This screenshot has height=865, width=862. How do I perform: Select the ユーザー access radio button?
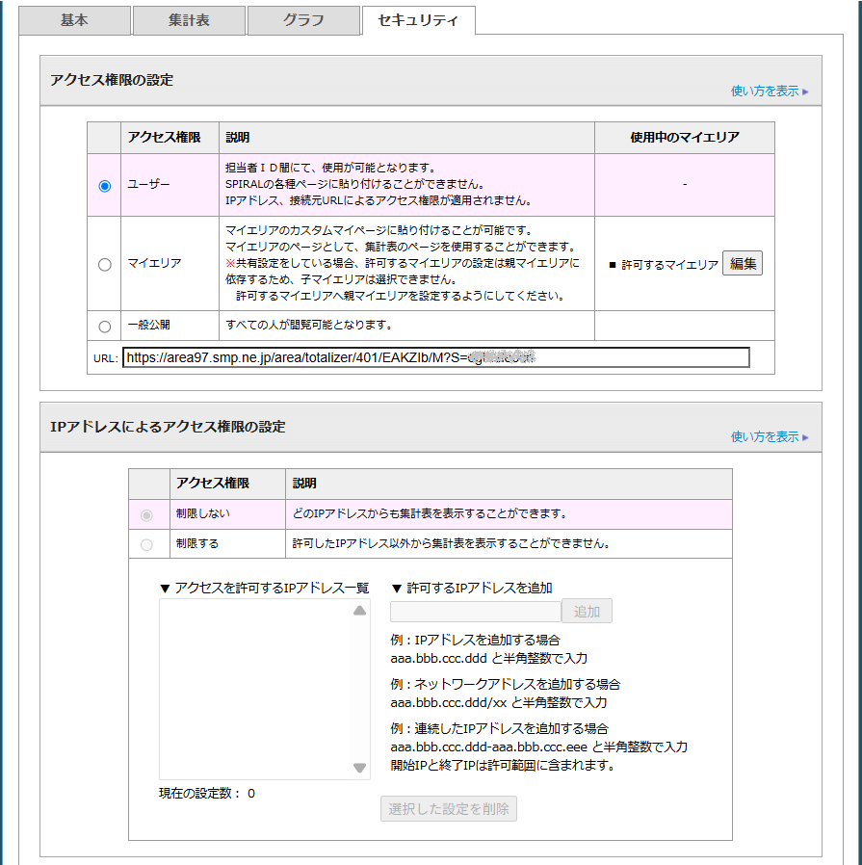tap(105, 186)
